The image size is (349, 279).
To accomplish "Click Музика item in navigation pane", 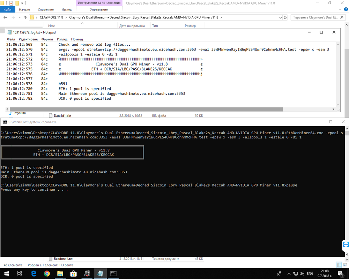I will [20, 113].
